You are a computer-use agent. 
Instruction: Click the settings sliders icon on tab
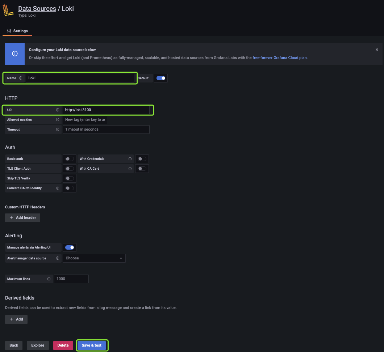(x=9, y=31)
